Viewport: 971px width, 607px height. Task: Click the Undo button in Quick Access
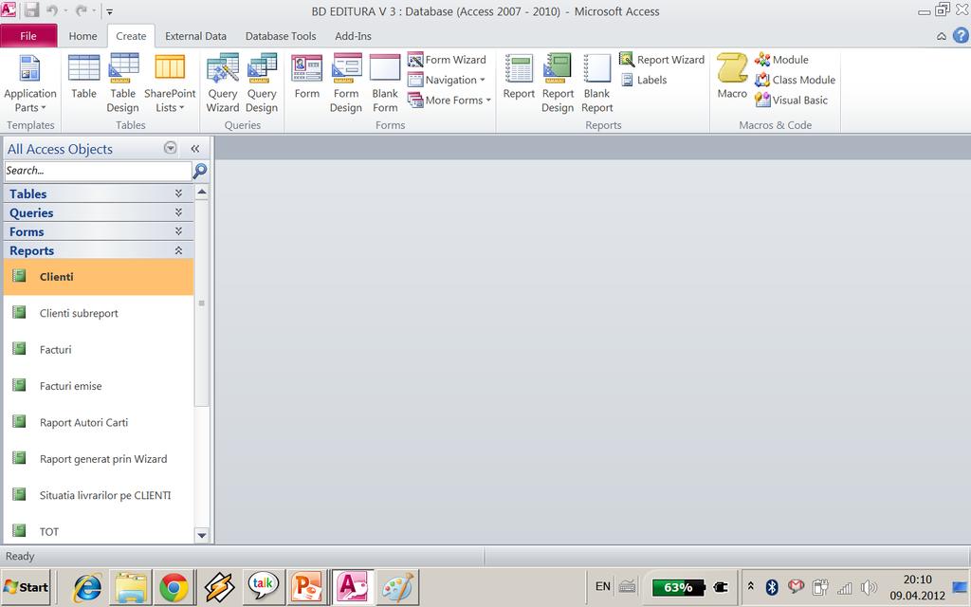(52, 10)
